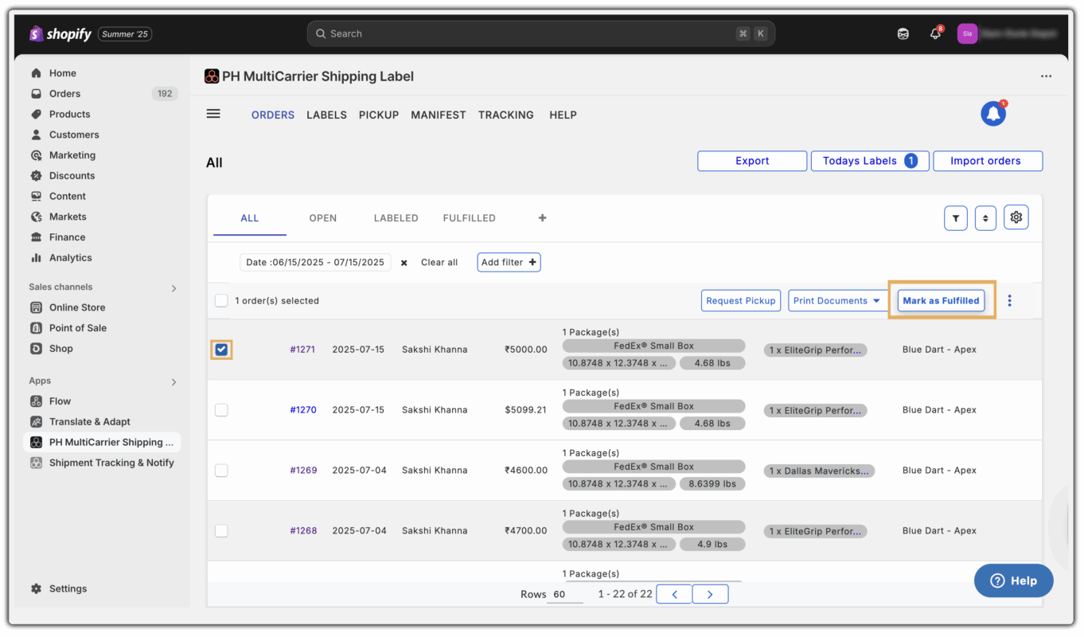This screenshot has height=637, width=1084.
Task: Open the MANIFEST menu item
Action: coord(439,115)
